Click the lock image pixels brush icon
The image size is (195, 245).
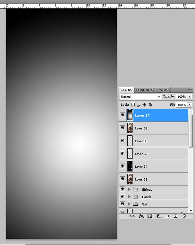click(x=139, y=105)
